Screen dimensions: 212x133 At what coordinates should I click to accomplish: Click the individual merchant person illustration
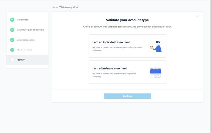click(x=156, y=46)
